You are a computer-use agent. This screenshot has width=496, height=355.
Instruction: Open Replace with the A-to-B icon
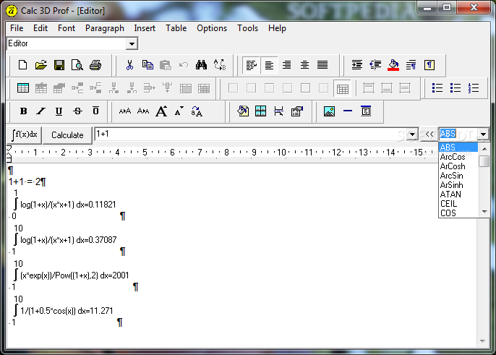tap(220, 65)
